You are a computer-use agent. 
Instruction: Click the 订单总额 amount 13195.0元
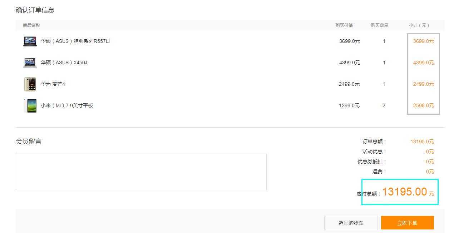coord(422,142)
